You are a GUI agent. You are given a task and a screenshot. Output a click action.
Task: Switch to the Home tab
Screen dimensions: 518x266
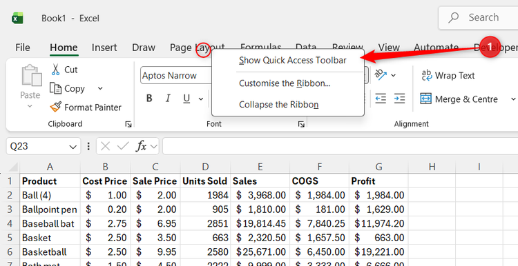64,48
